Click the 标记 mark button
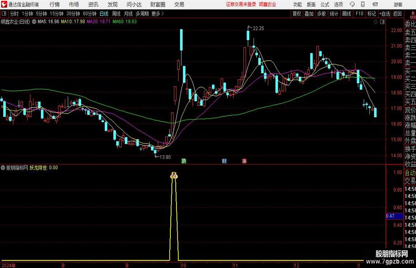This screenshot has height=268, width=416. 372,14
